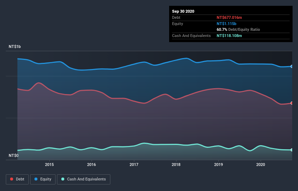This screenshot has height=191, width=298.
Task: Toggle the Equity series in the legend
Action: (43, 179)
